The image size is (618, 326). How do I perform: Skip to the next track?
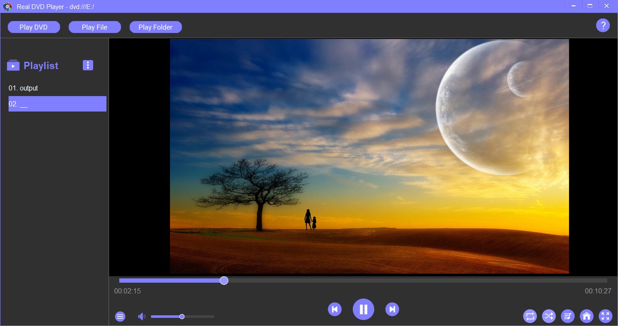[392, 309]
